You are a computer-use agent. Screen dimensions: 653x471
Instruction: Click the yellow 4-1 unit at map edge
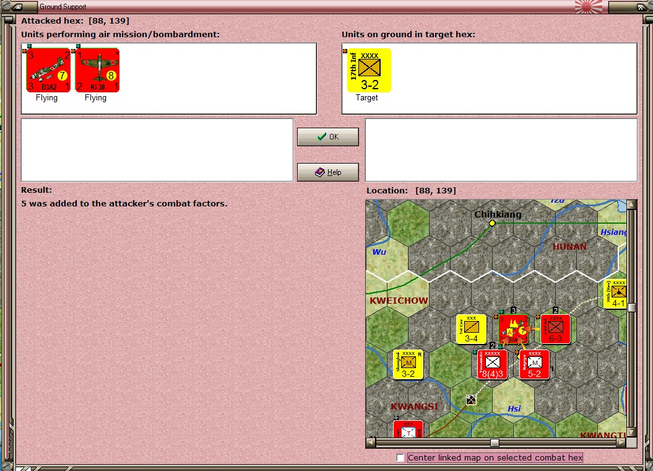[615, 294]
